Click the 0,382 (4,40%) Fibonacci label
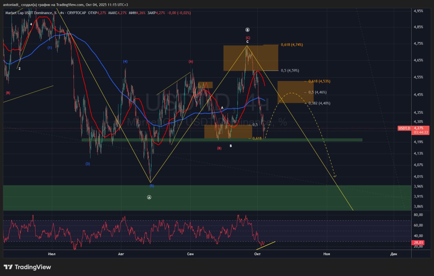The height and width of the screenshot is (276, 434). [319, 103]
